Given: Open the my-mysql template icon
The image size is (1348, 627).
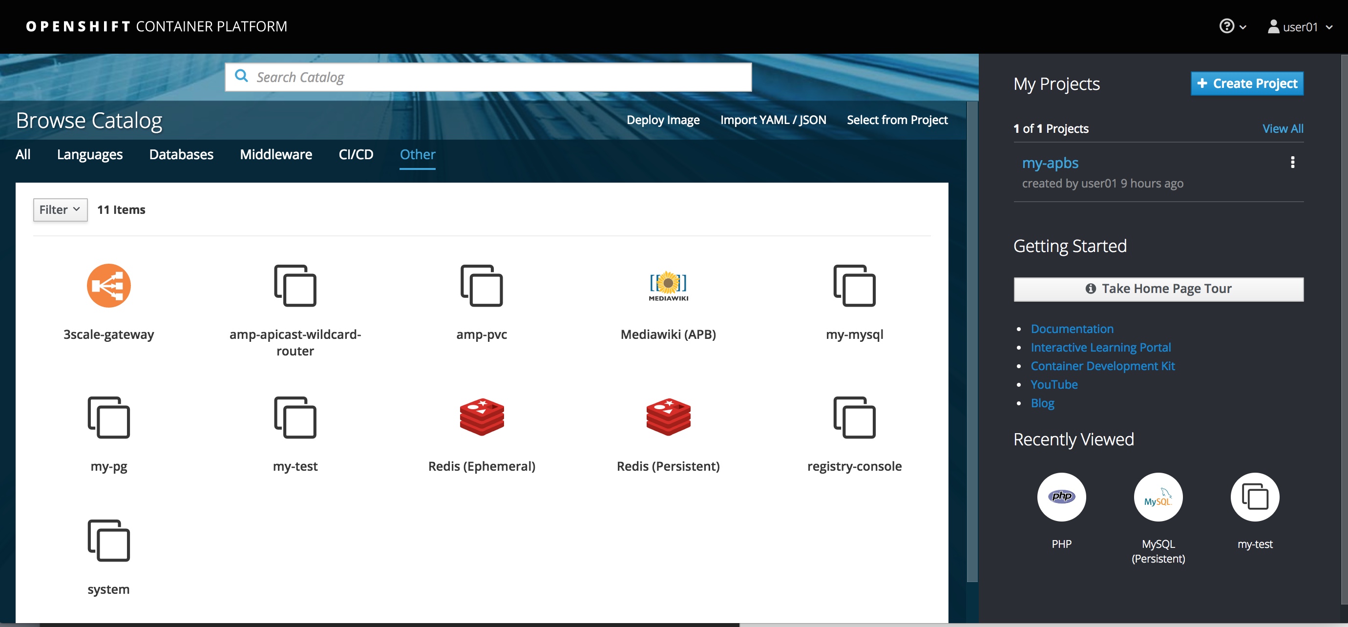Looking at the screenshot, I should (854, 285).
